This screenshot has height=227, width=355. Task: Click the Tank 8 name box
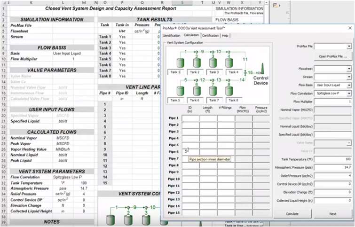(234, 100)
